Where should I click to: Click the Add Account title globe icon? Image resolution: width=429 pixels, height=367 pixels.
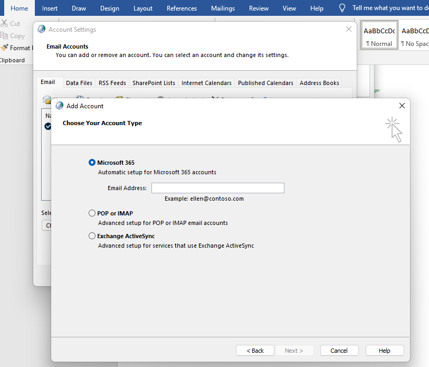60,106
